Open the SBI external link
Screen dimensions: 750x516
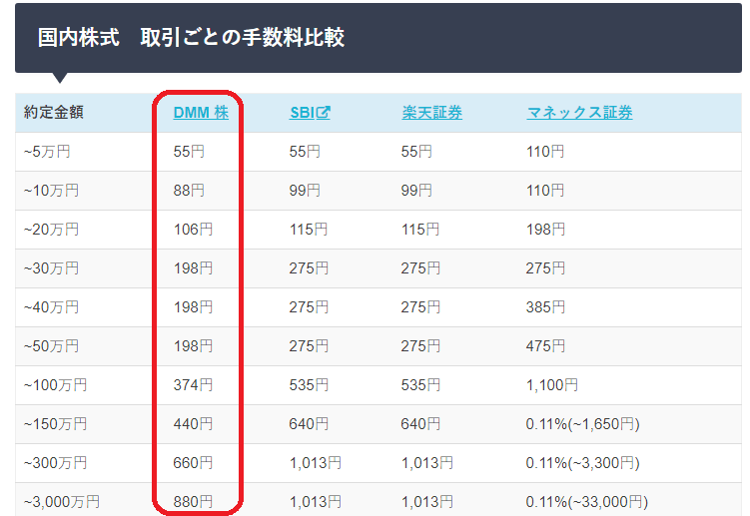point(310,113)
